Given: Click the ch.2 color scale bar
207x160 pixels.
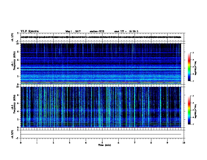Looking at the screenshot, I should coord(189,110).
